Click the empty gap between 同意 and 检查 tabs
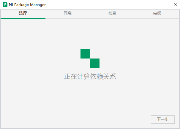 tap(90, 13)
